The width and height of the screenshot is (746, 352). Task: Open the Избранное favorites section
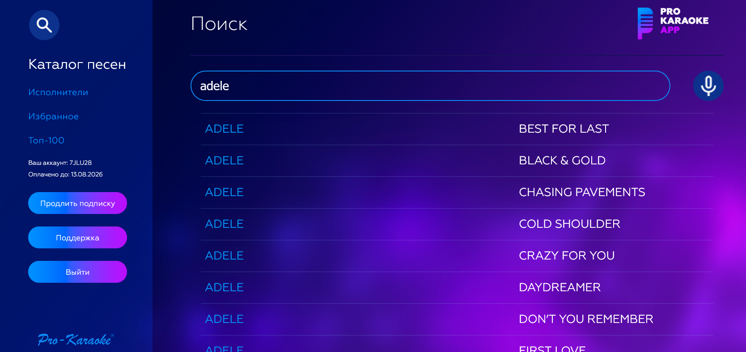pyautogui.click(x=53, y=117)
